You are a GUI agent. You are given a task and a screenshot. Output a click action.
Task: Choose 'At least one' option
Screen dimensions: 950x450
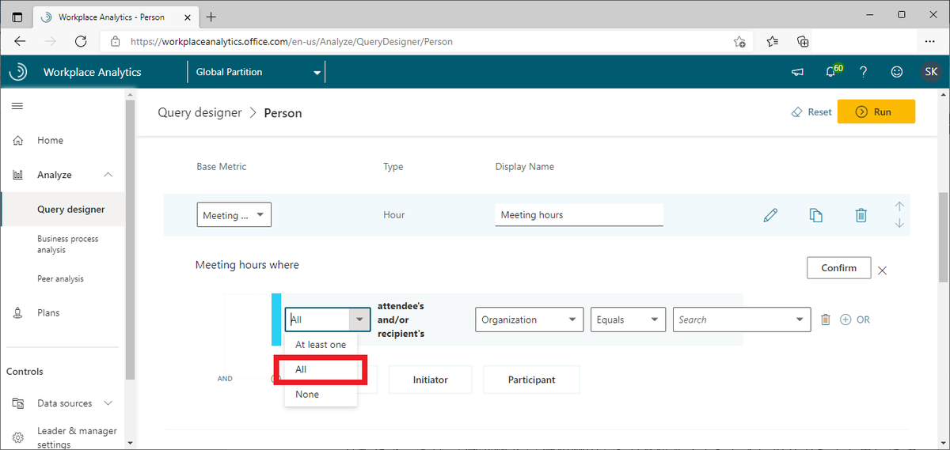tap(321, 345)
